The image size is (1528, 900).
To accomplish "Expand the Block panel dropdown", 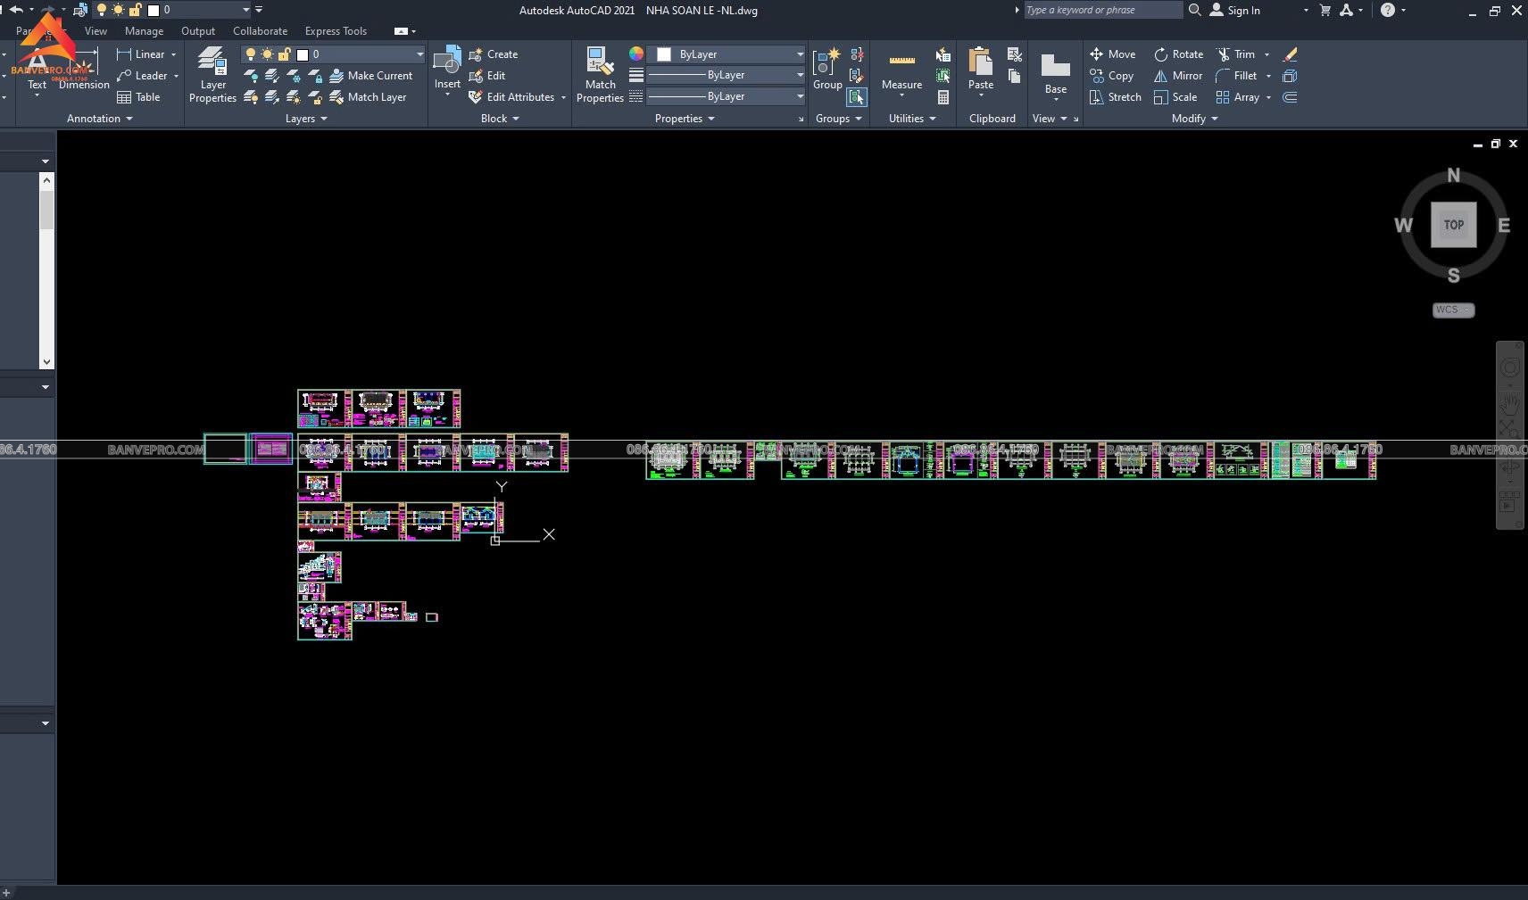I will [500, 119].
